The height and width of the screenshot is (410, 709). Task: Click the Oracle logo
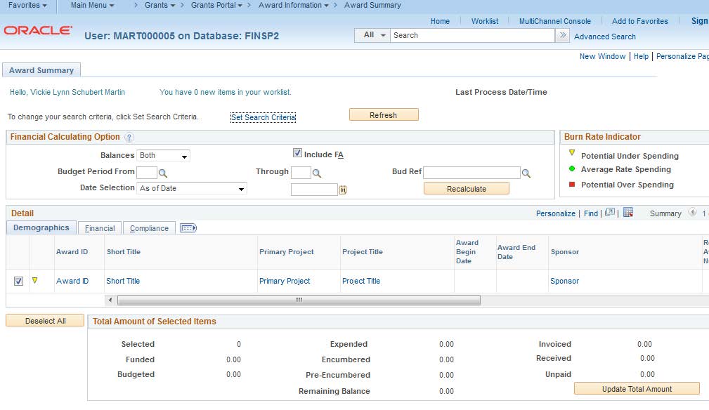[38, 30]
